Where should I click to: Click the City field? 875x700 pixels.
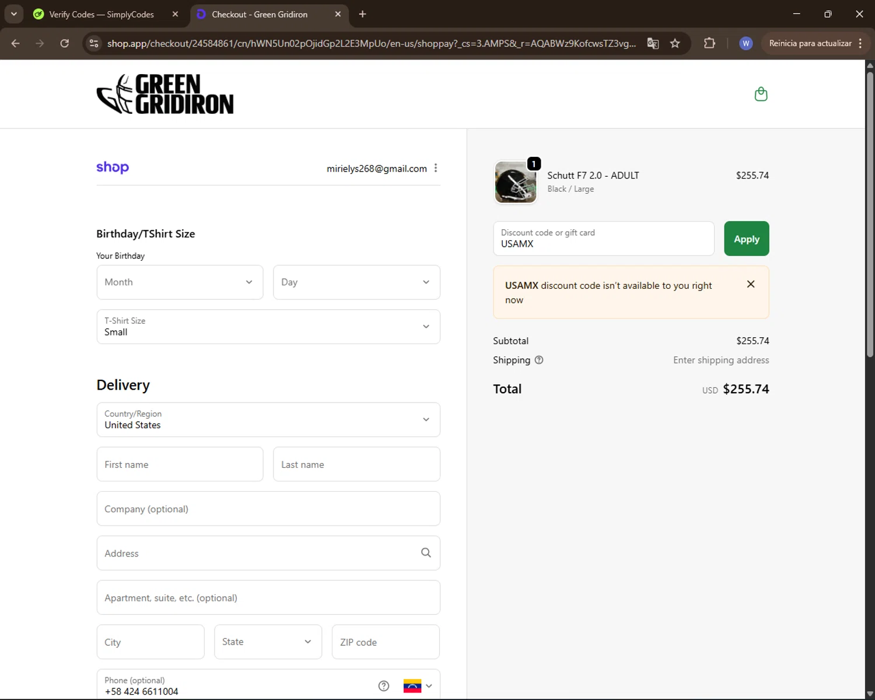tap(150, 642)
